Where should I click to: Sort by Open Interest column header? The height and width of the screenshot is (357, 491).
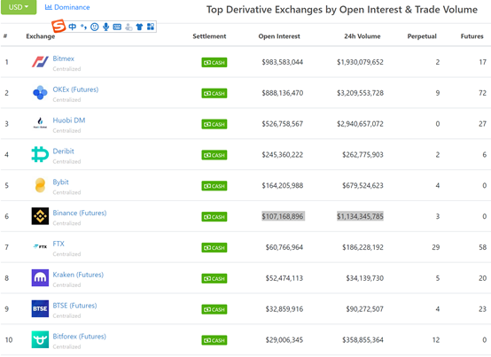[279, 36]
